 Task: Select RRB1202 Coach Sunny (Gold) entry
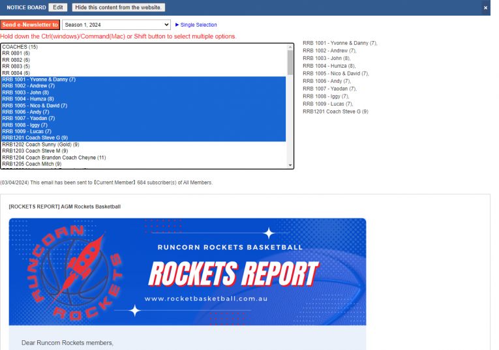(x=144, y=144)
